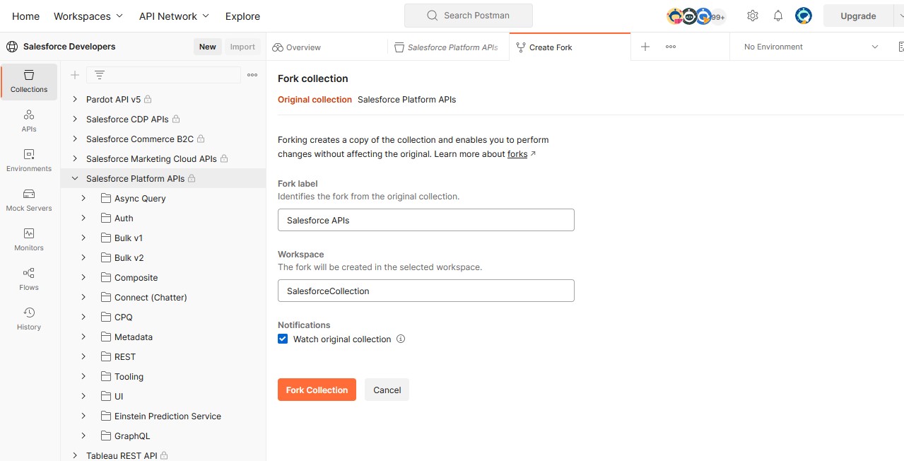Open the filter options in the collections sidebar
Image resolution: width=904 pixels, height=461 pixels.
(x=99, y=74)
